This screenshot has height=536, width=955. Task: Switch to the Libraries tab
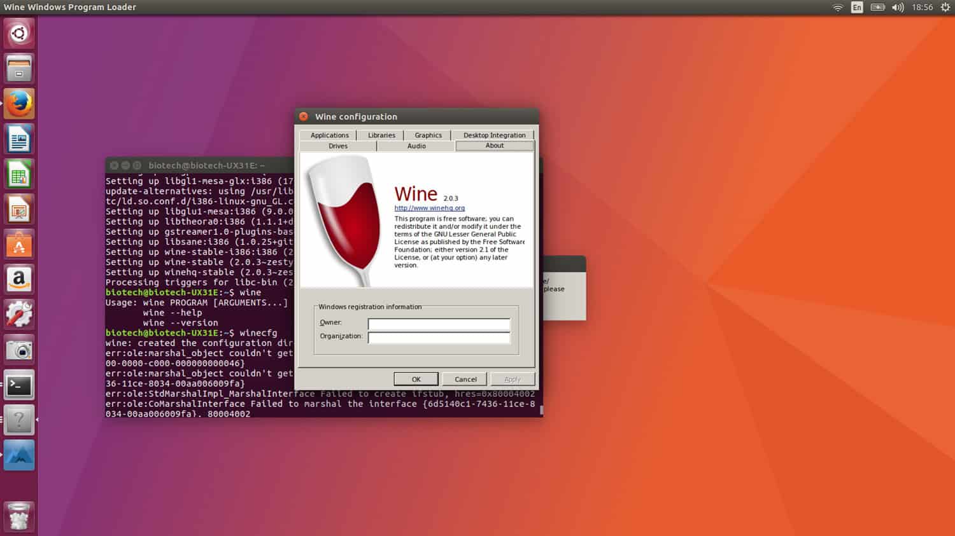coord(381,135)
